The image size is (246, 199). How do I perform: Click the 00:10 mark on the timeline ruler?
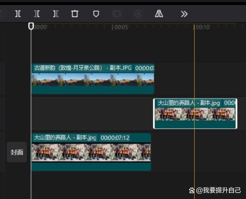point(202,27)
